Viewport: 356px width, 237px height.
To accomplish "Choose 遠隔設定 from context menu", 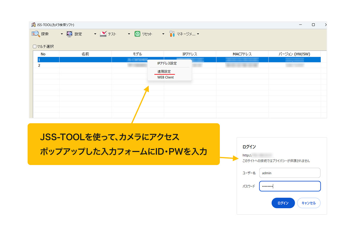I will [164, 71].
